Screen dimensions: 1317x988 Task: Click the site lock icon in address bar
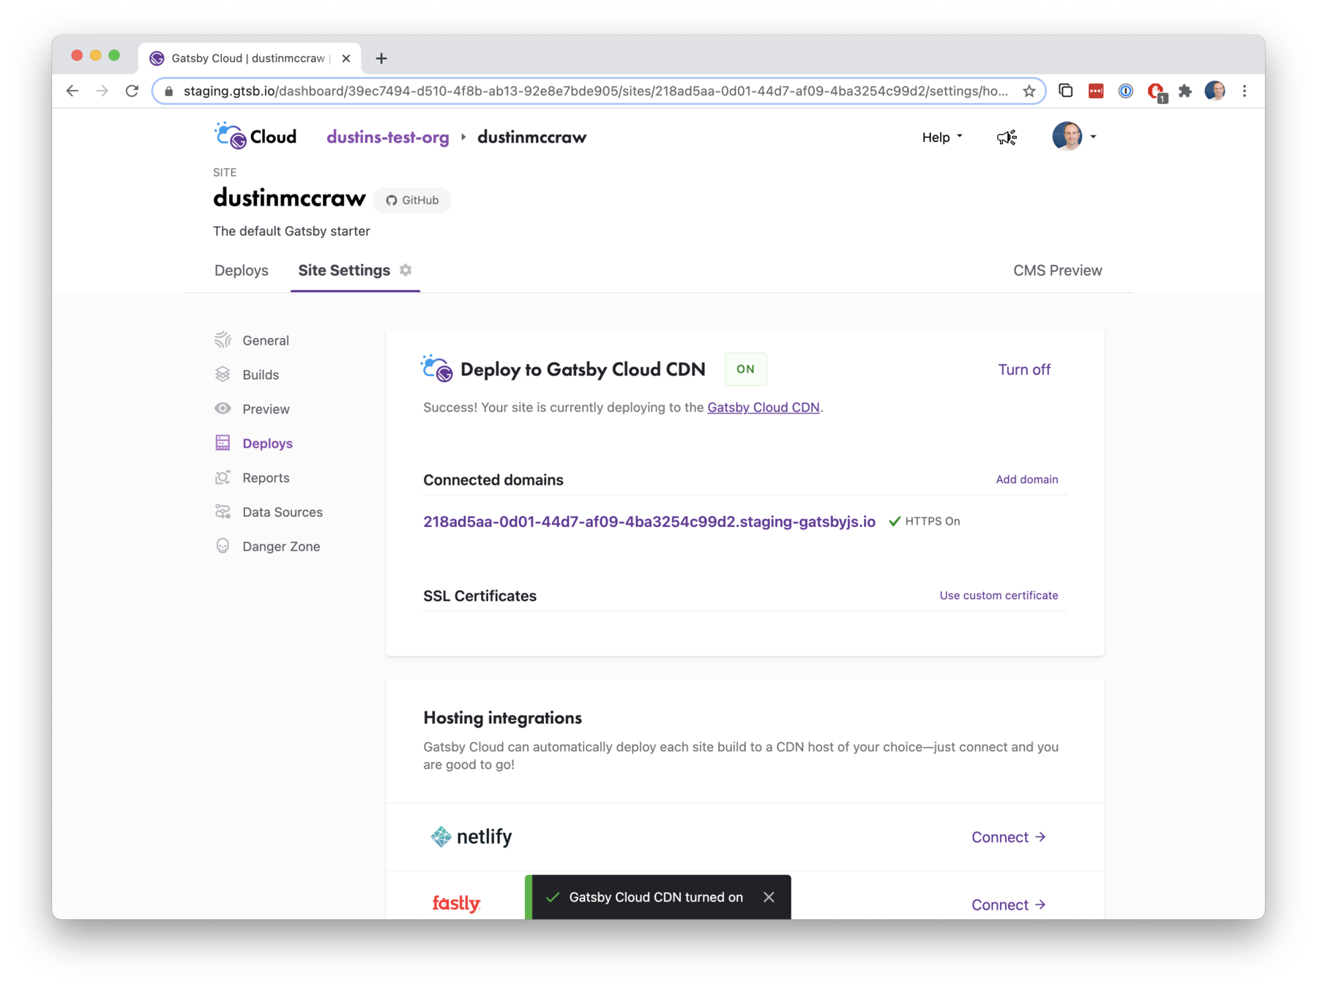[x=169, y=91]
